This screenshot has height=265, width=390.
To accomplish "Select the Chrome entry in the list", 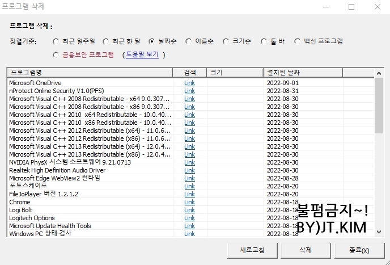I will pyautogui.click(x=20, y=202).
